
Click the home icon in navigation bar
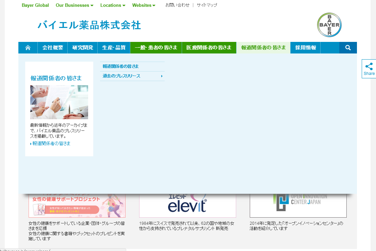tap(28, 48)
